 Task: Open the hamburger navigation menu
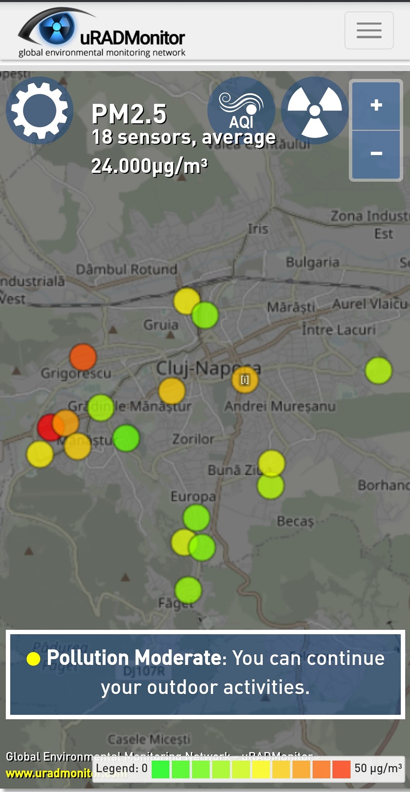(x=369, y=31)
